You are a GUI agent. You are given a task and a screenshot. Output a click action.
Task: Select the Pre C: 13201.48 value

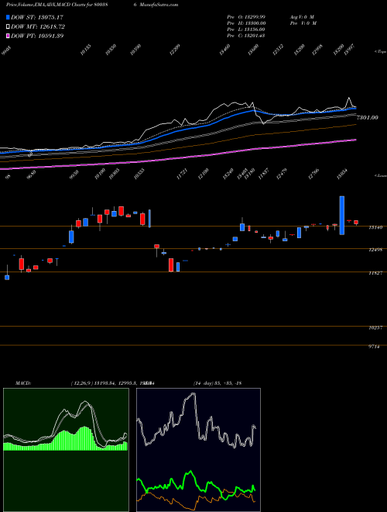pyautogui.click(x=246, y=36)
